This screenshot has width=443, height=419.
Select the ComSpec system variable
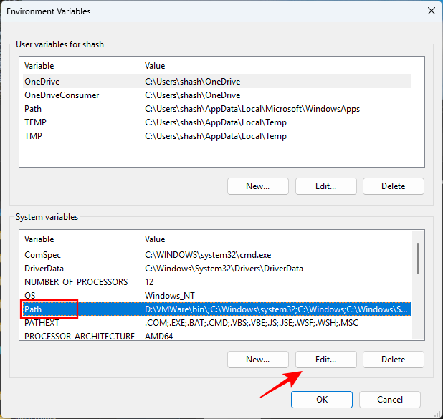tap(217, 255)
